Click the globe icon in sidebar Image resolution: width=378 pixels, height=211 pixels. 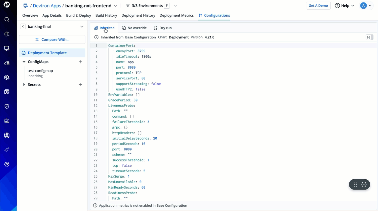tap(7, 34)
